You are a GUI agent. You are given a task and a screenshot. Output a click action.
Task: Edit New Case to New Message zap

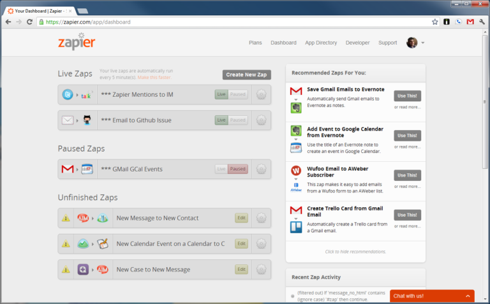pos(241,270)
